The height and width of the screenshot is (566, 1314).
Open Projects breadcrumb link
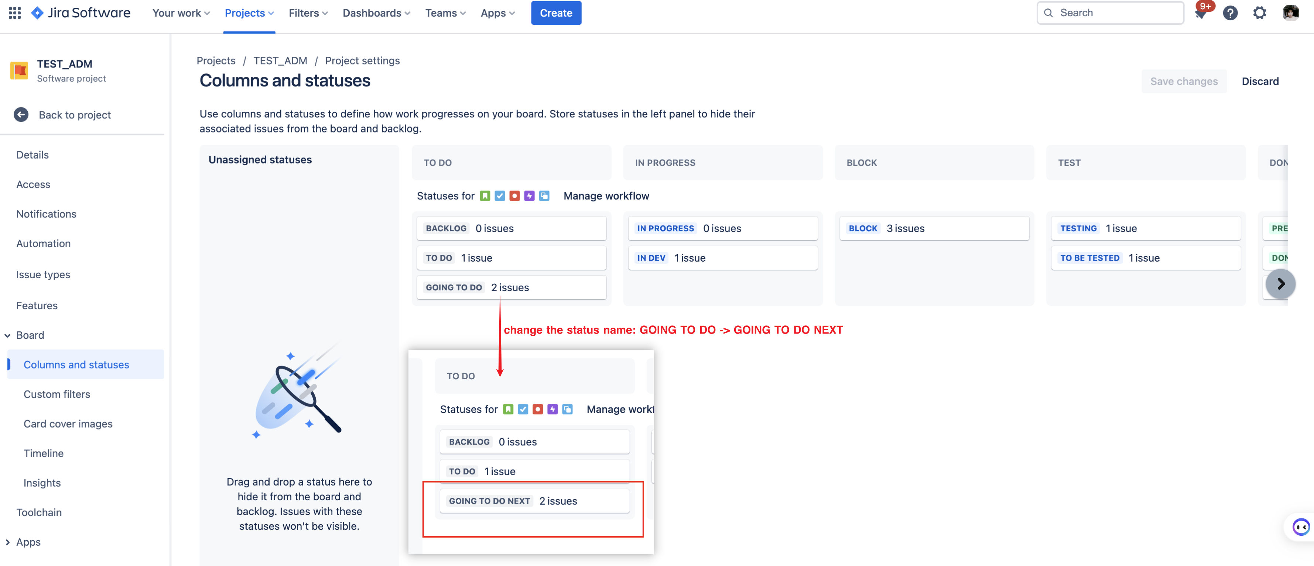coord(216,61)
